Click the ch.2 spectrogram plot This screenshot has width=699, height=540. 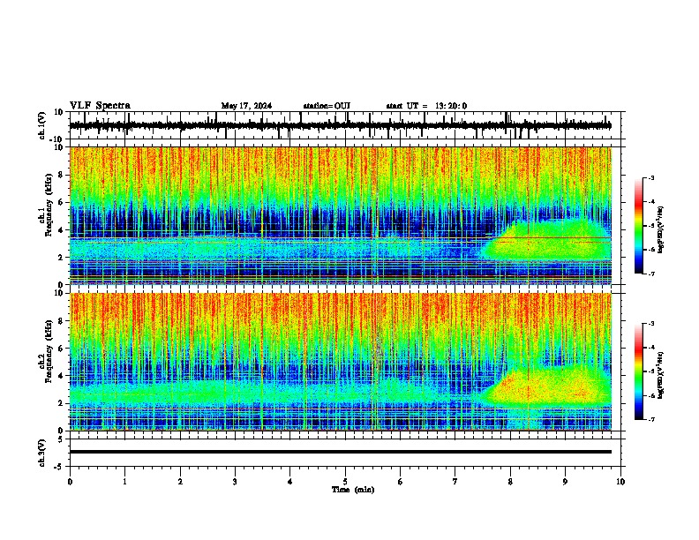click(341, 362)
